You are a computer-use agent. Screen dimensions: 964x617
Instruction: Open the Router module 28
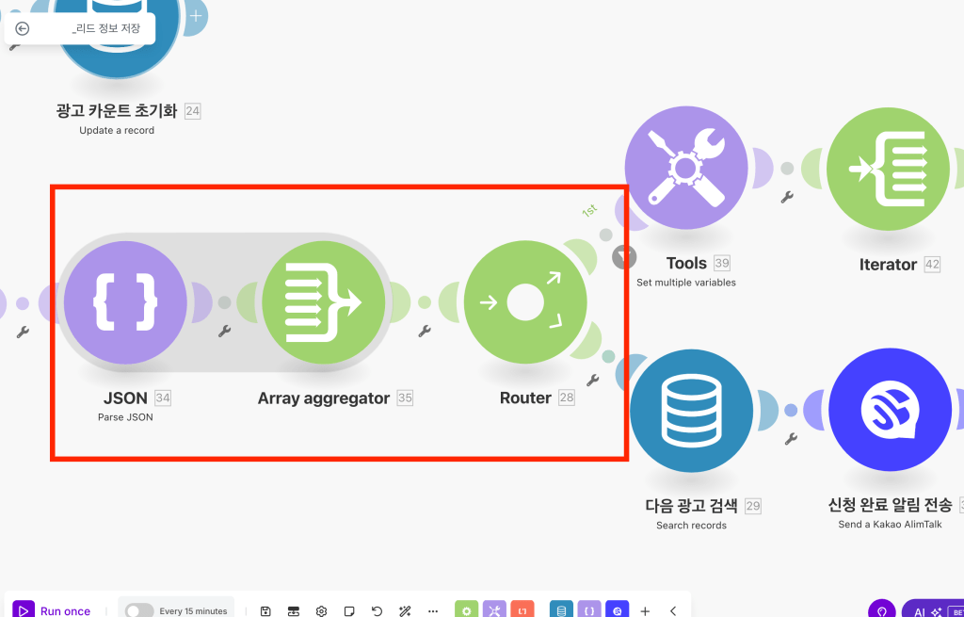coord(525,301)
